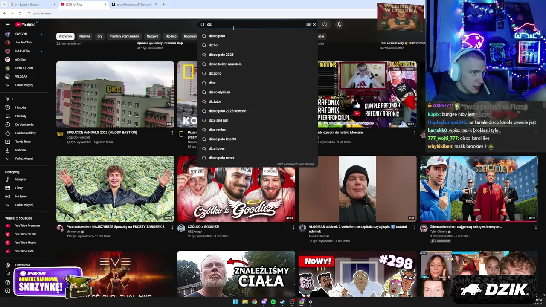Select the 'Na żywo' filter chip
Screen dimensions: 546x307
152,36
